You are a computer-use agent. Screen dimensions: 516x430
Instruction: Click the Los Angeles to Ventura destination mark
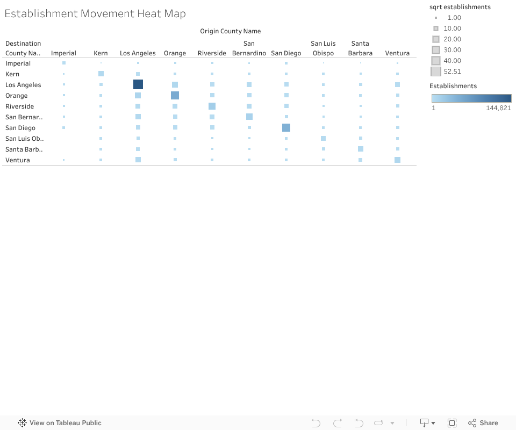(x=138, y=160)
